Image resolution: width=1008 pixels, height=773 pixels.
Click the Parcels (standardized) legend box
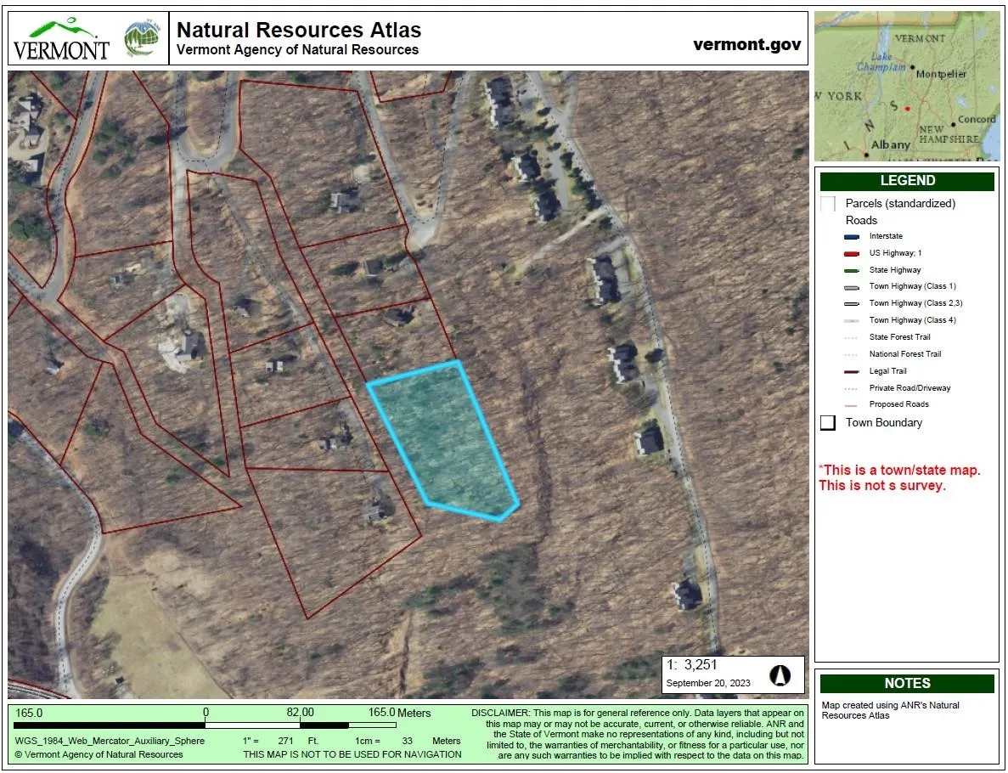(x=828, y=204)
